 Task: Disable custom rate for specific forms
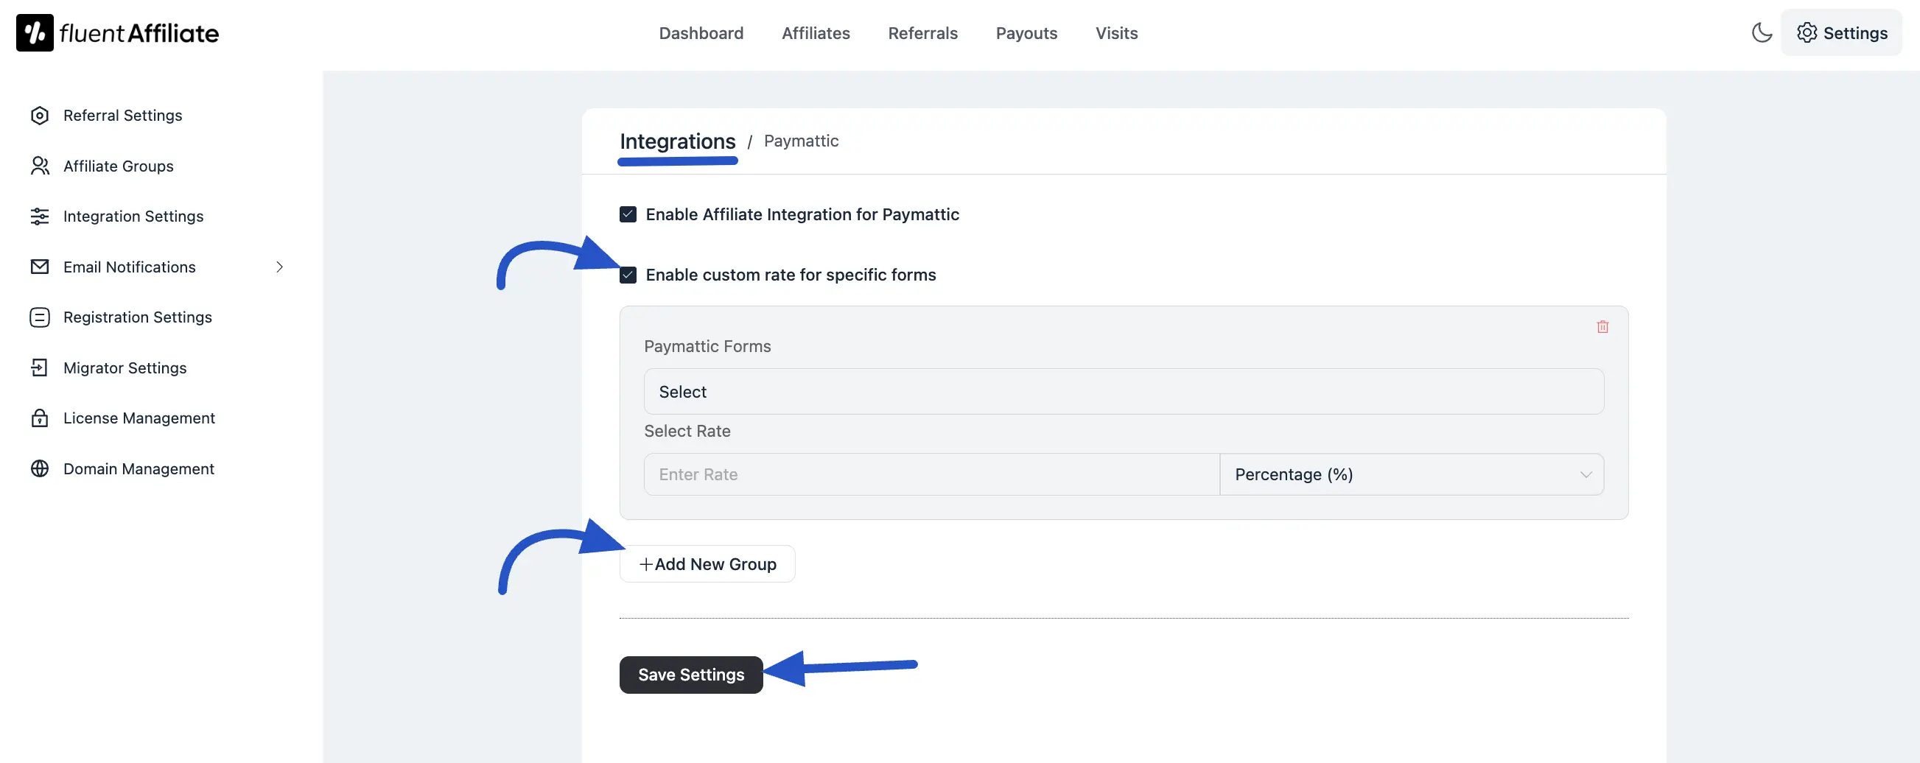(x=628, y=275)
